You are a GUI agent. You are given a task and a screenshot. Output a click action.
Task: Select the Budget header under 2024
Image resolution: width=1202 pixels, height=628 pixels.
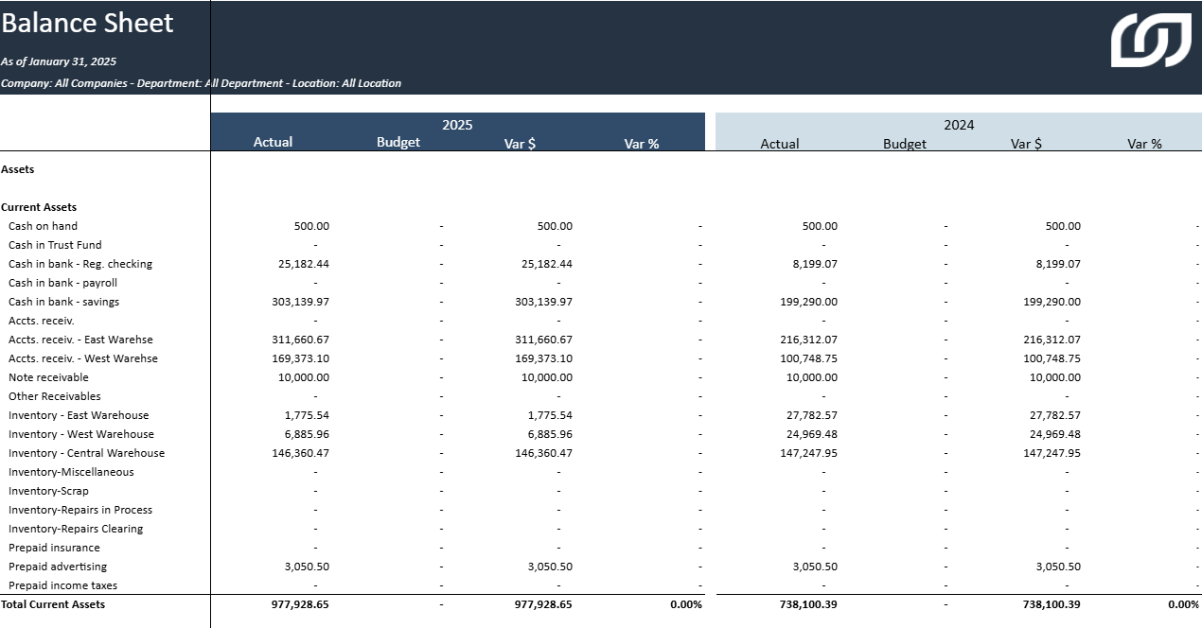[904, 144]
